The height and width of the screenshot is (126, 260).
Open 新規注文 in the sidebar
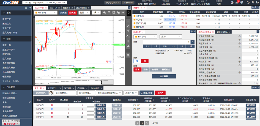pyautogui.click(x=7, y=19)
